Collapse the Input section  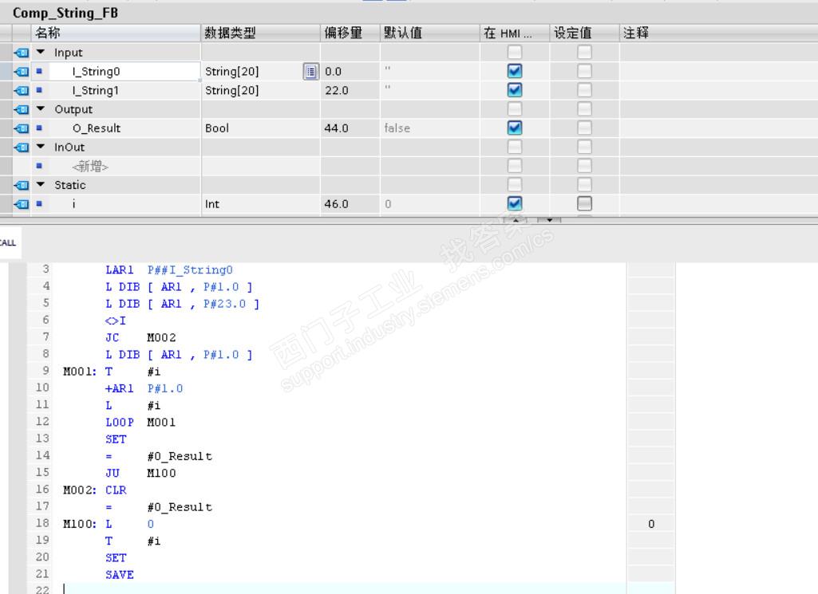(40, 52)
